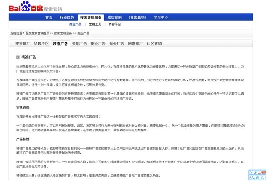Open 学习中心 in the navigation bar
Viewport: 267px width, 181px height.
161,17
